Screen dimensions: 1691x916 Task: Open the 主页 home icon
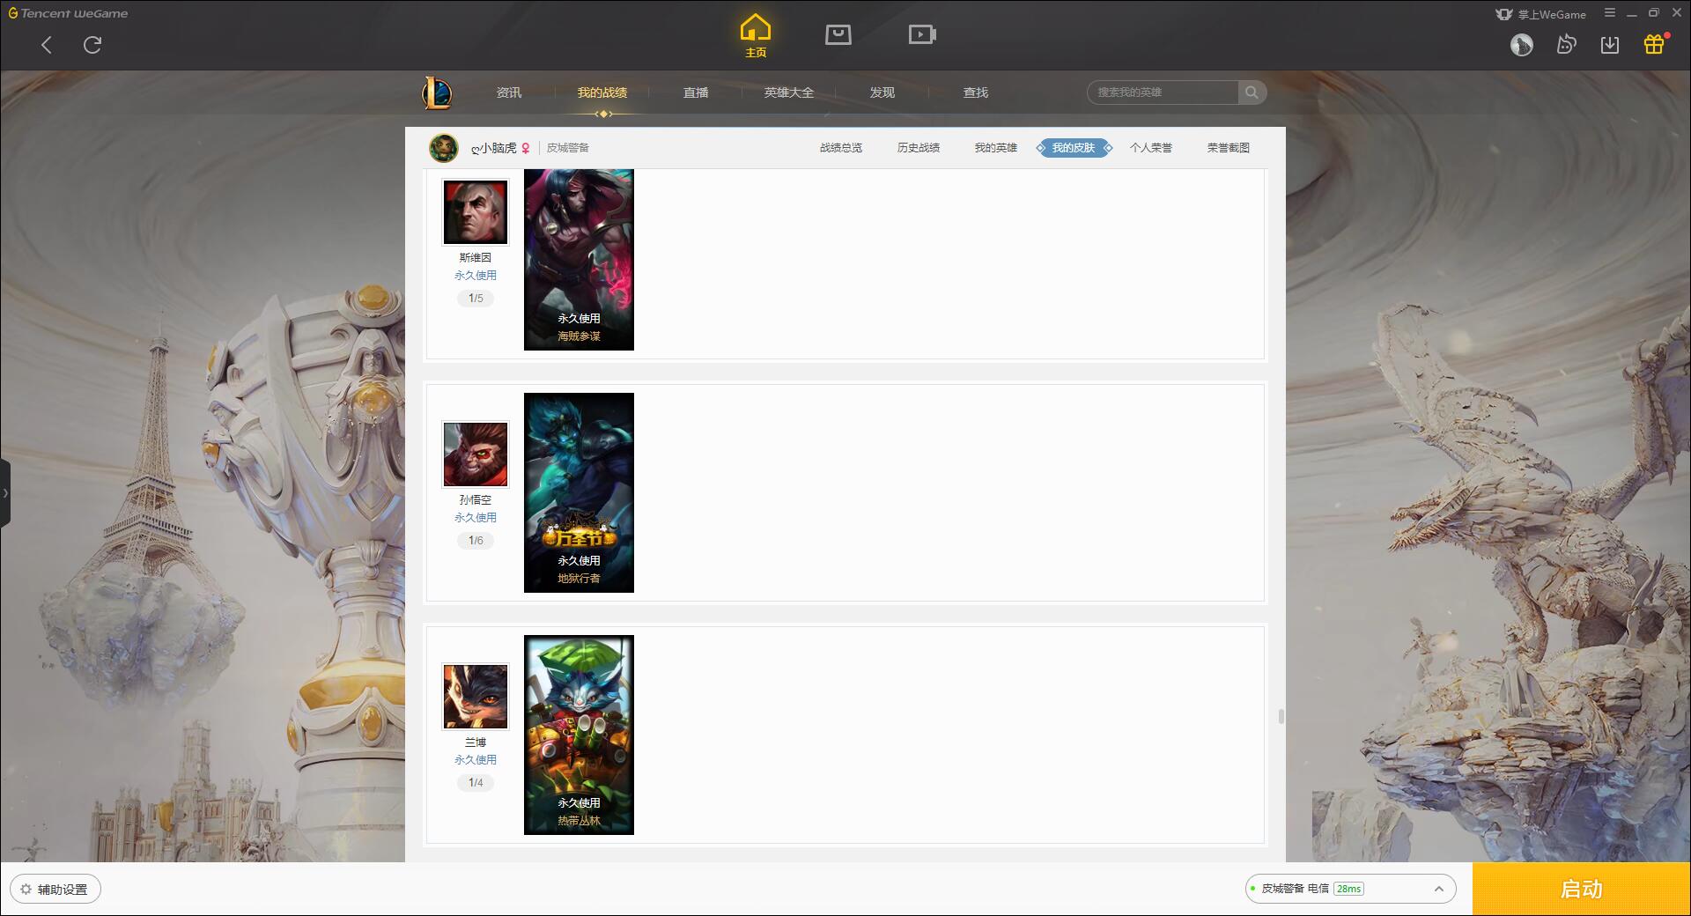(x=756, y=35)
